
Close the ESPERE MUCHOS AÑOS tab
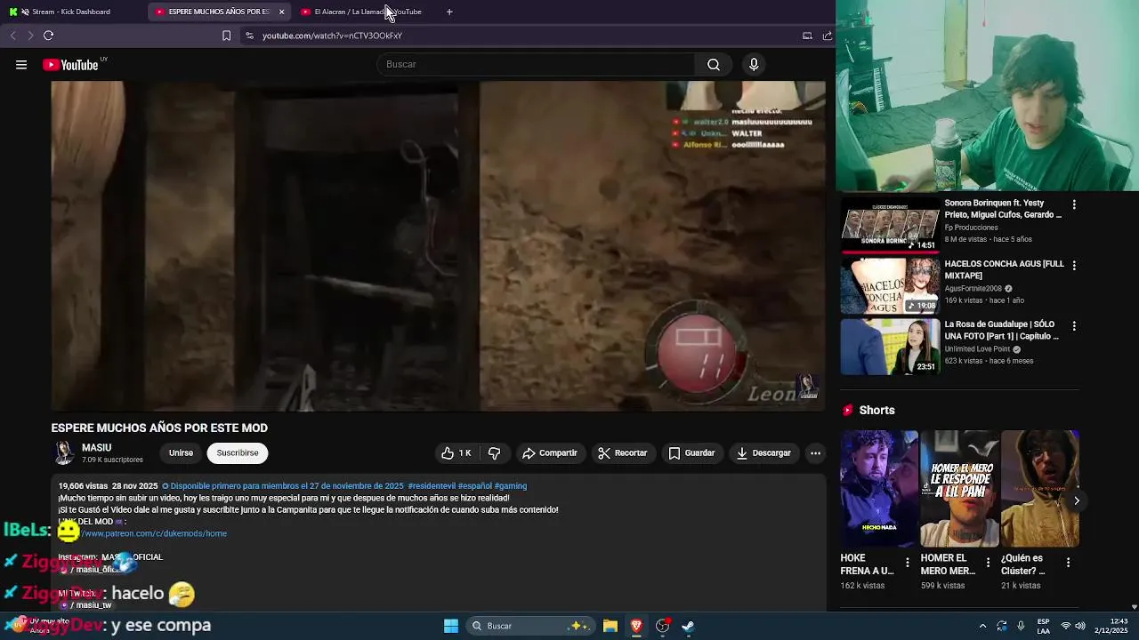281,12
